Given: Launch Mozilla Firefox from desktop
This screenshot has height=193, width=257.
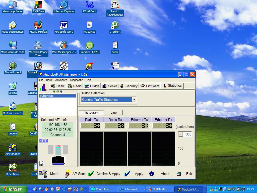Looking at the screenshot, I should point(38,25).
